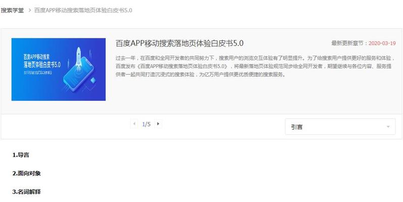Screen dimensions: 403x202
Task: Select the 2.面向对象 section heading
Action: point(26,174)
